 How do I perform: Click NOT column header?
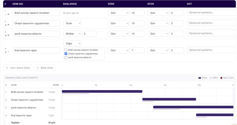pyautogui.click(x=189, y=4)
